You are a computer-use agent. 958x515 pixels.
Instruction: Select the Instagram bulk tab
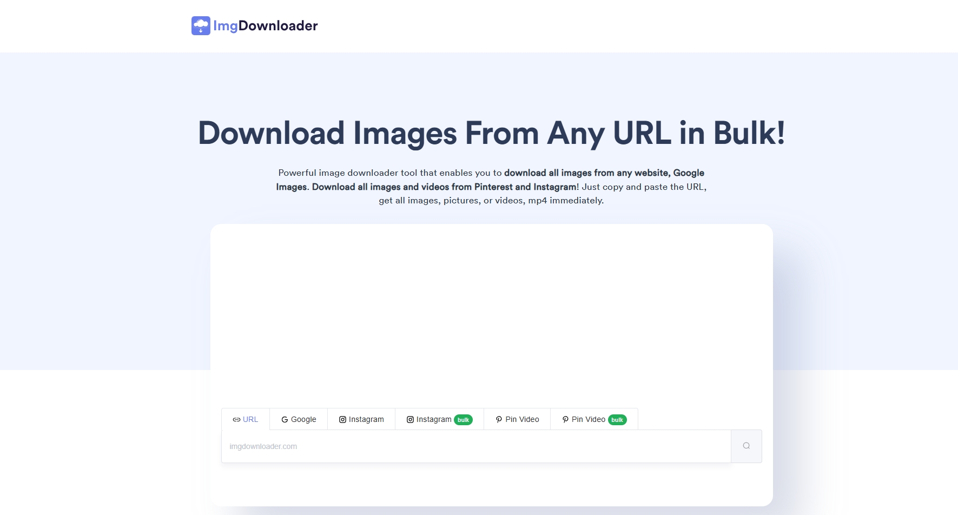(x=439, y=419)
